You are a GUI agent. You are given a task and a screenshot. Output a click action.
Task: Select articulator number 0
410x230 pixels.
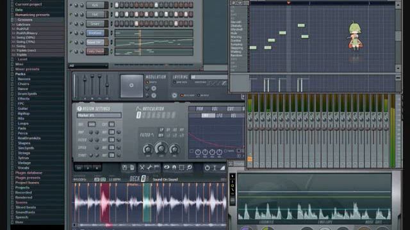[138, 115]
